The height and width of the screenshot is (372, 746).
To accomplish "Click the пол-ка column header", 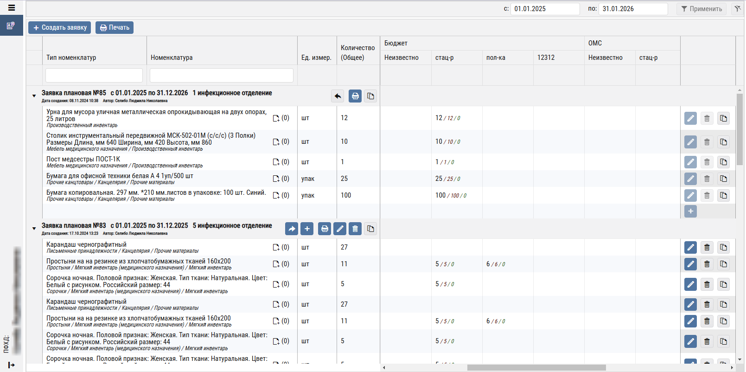I will 496,58.
